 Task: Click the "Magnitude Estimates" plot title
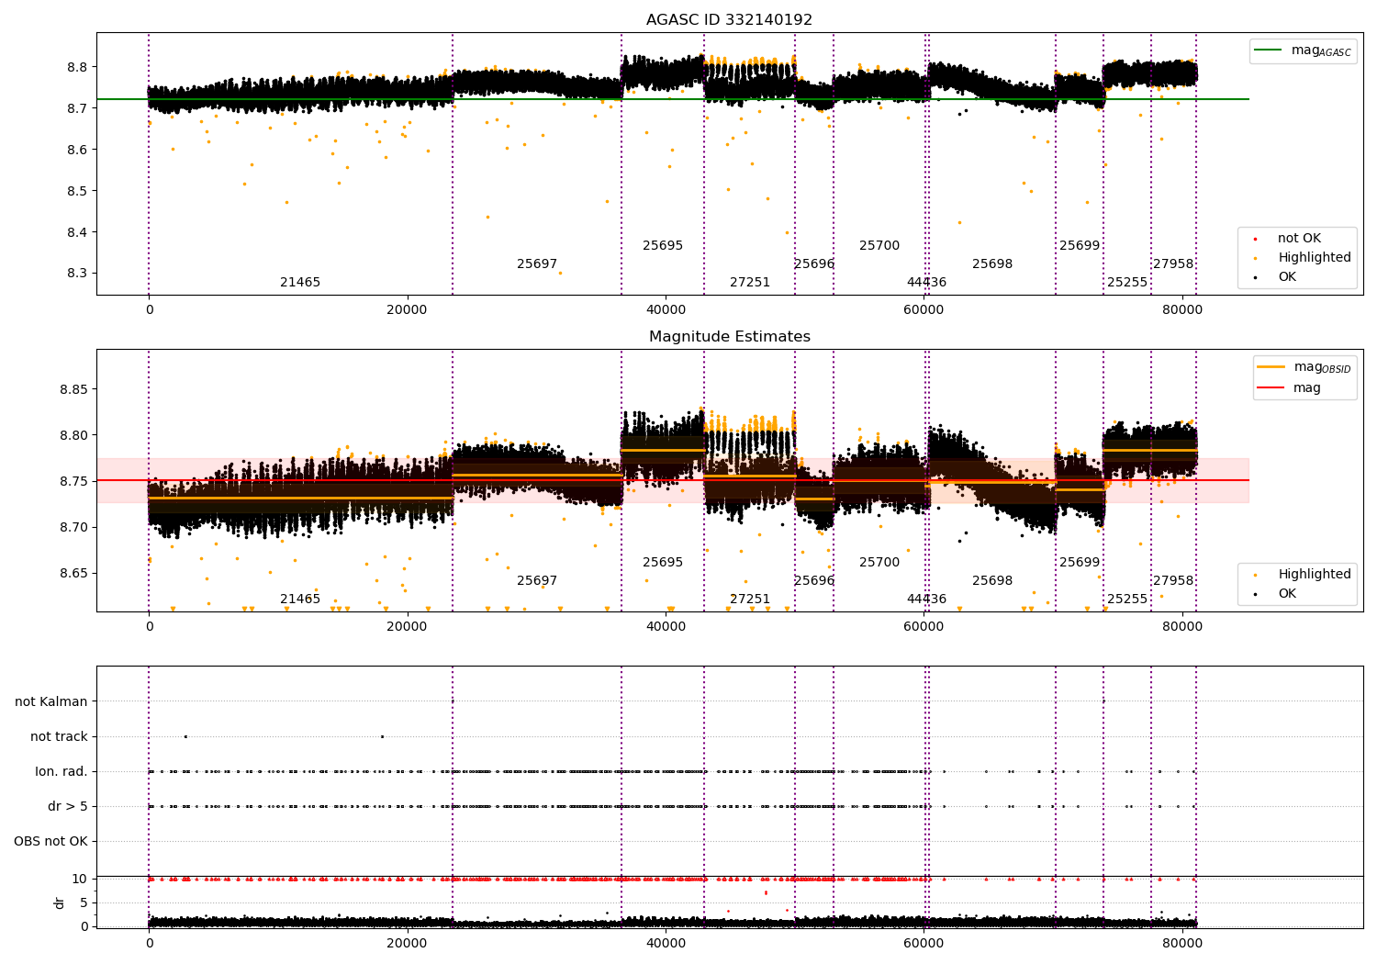[x=729, y=337]
